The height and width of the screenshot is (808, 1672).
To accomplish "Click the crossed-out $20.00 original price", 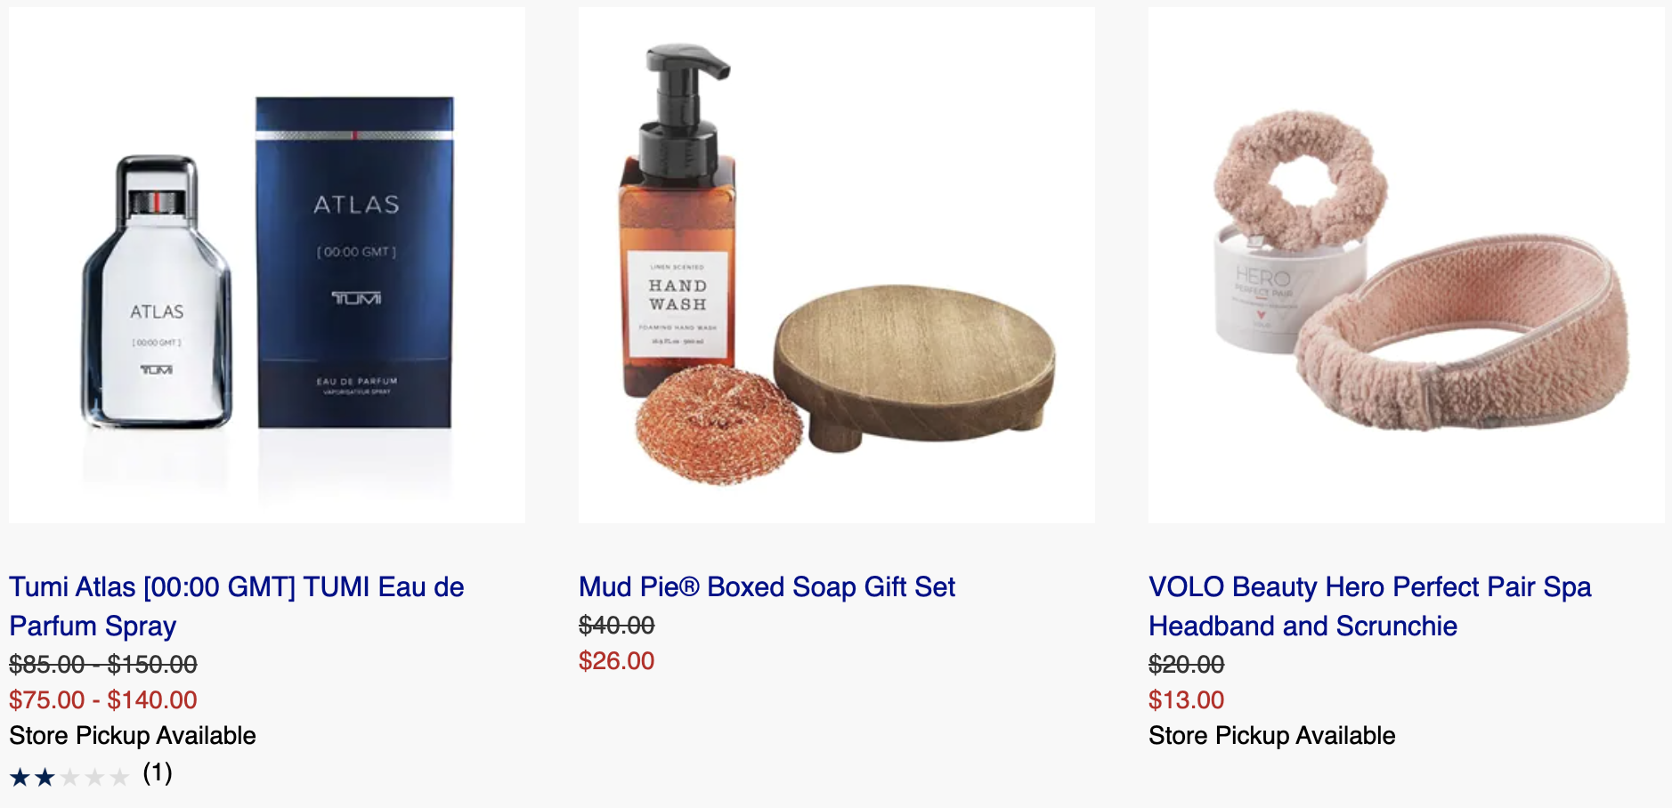I will click(1186, 664).
